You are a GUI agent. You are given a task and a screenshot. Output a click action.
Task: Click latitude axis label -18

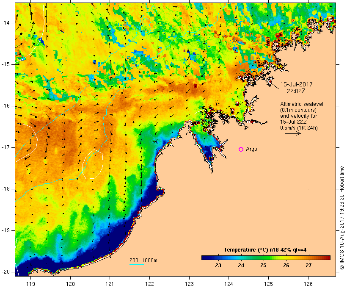(x=6, y=189)
